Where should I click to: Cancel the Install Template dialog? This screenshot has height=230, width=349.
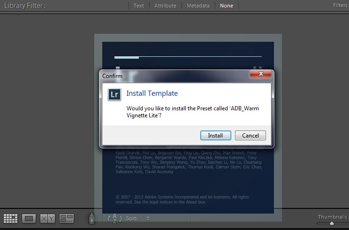(250, 135)
